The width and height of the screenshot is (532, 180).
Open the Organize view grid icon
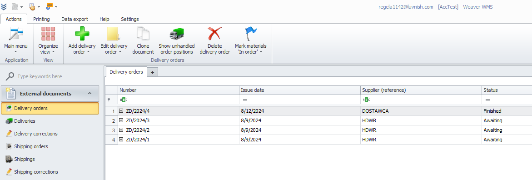tap(48, 34)
